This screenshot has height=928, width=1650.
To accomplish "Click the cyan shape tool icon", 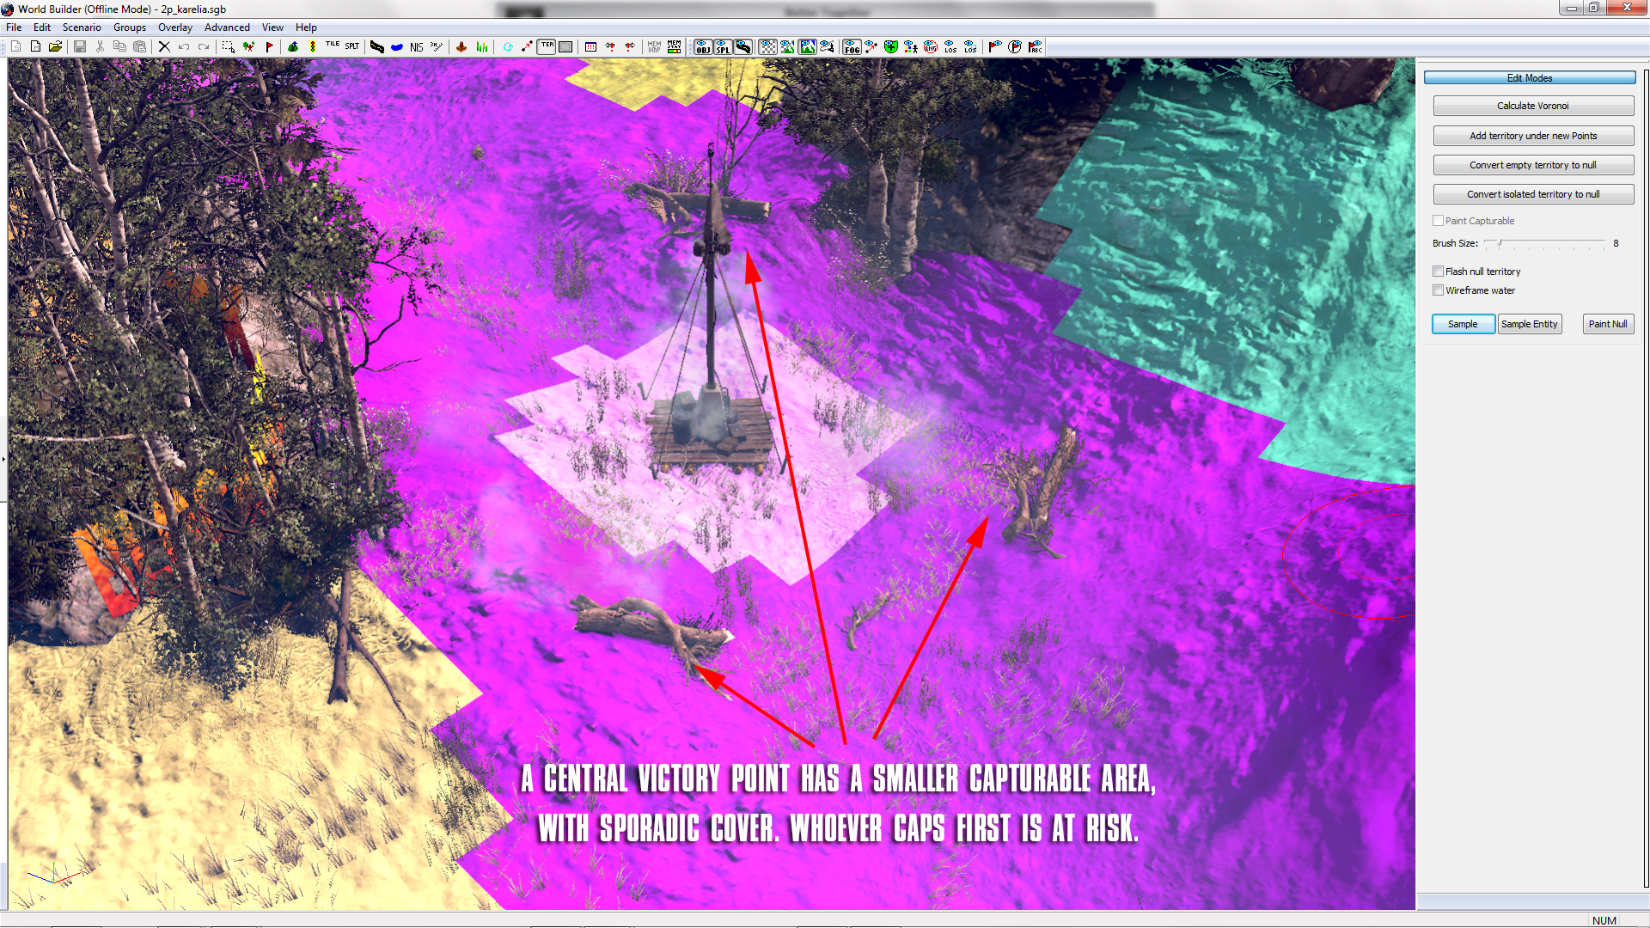I will [x=507, y=47].
